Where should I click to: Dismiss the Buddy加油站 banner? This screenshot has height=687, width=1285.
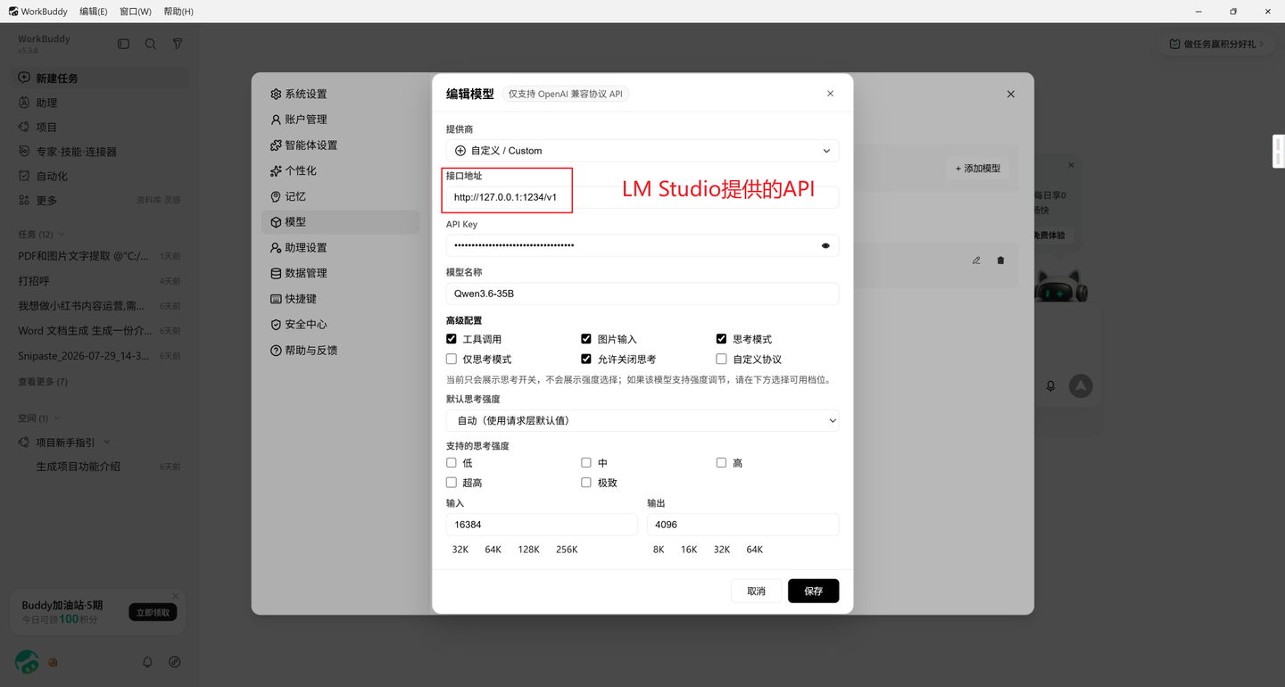click(x=176, y=596)
